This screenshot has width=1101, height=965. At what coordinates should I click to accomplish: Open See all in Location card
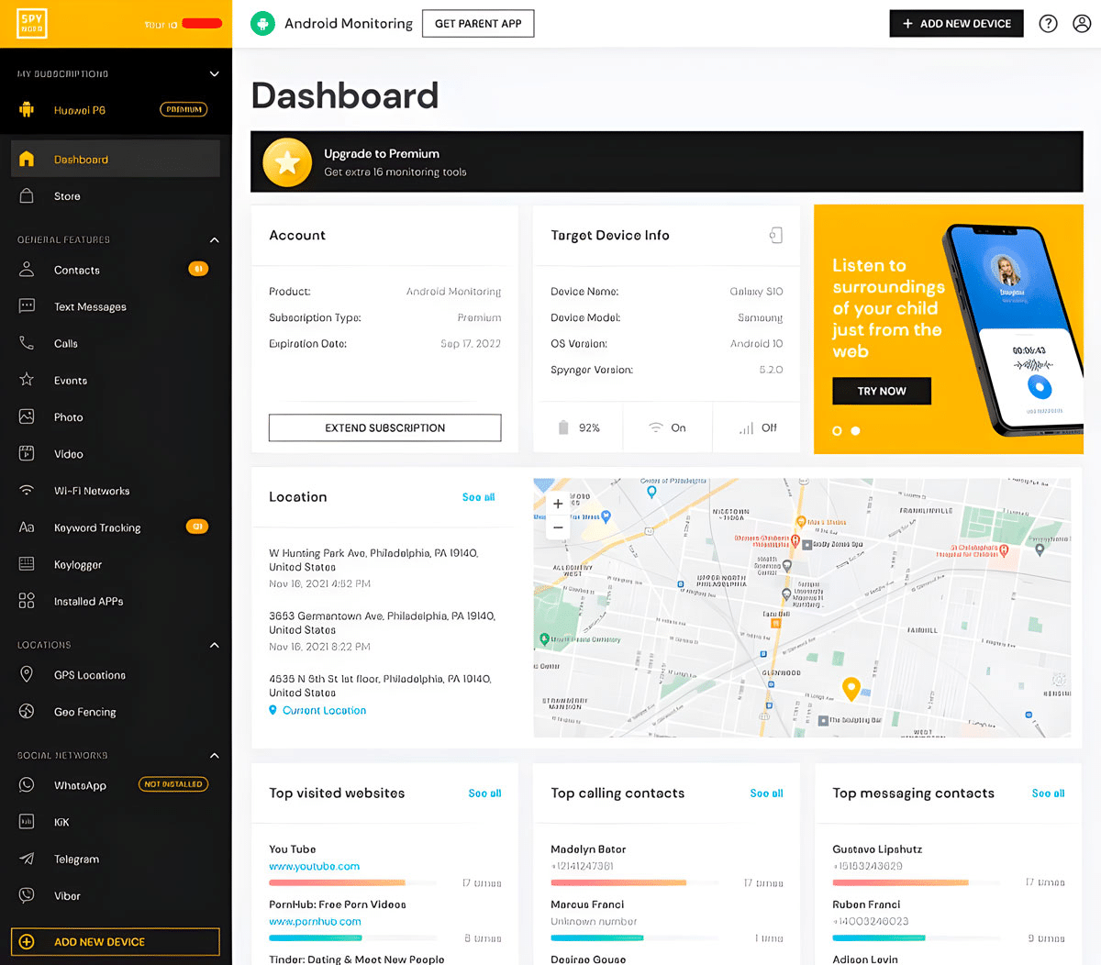[x=478, y=497]
